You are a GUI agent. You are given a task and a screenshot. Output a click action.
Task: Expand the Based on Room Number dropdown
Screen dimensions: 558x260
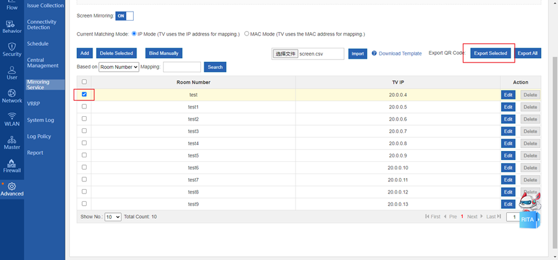[x=119, y=67]
